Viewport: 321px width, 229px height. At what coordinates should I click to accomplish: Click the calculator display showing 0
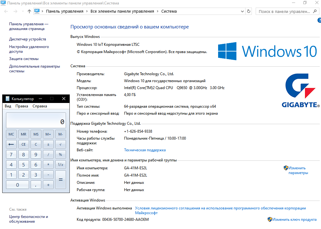coord(36,120)
